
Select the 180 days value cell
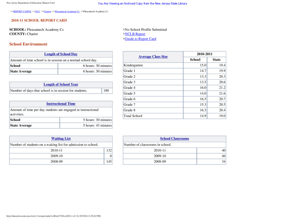[107, 91]
